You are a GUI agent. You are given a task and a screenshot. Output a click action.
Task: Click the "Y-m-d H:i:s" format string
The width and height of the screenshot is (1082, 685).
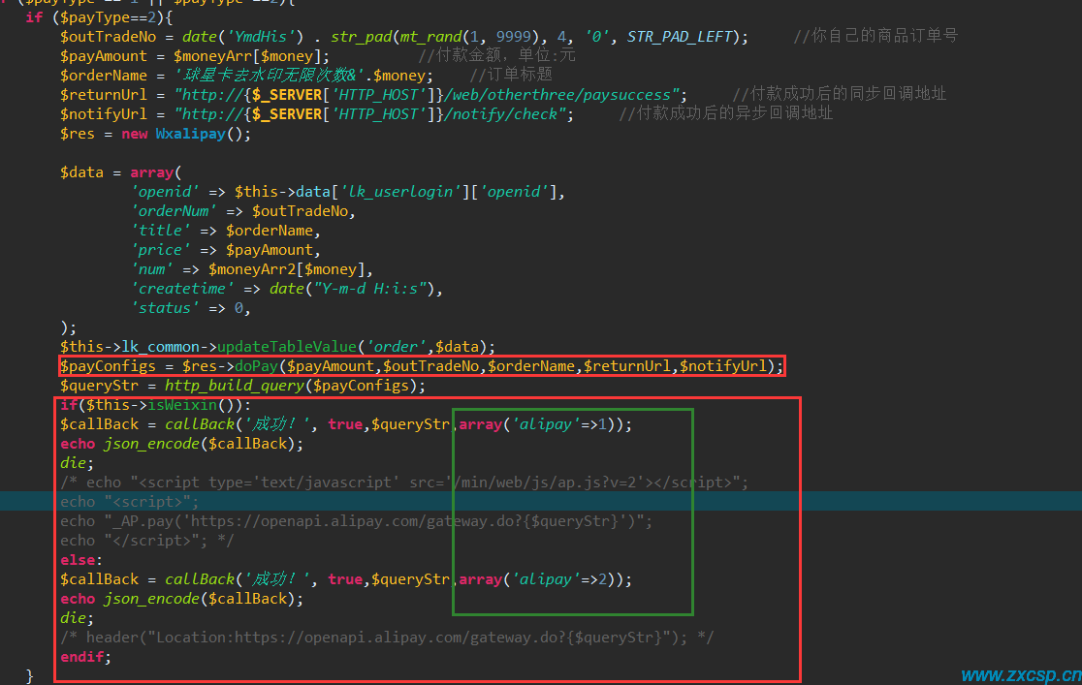coord(370,289)
